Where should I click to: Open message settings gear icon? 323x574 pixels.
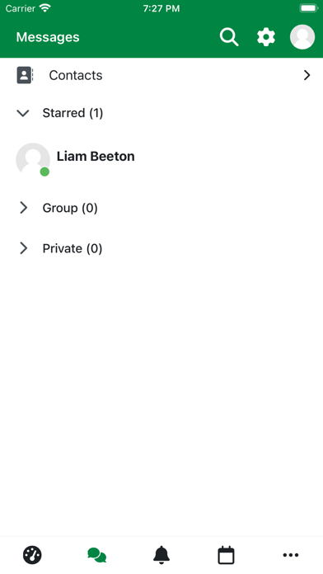266,37
